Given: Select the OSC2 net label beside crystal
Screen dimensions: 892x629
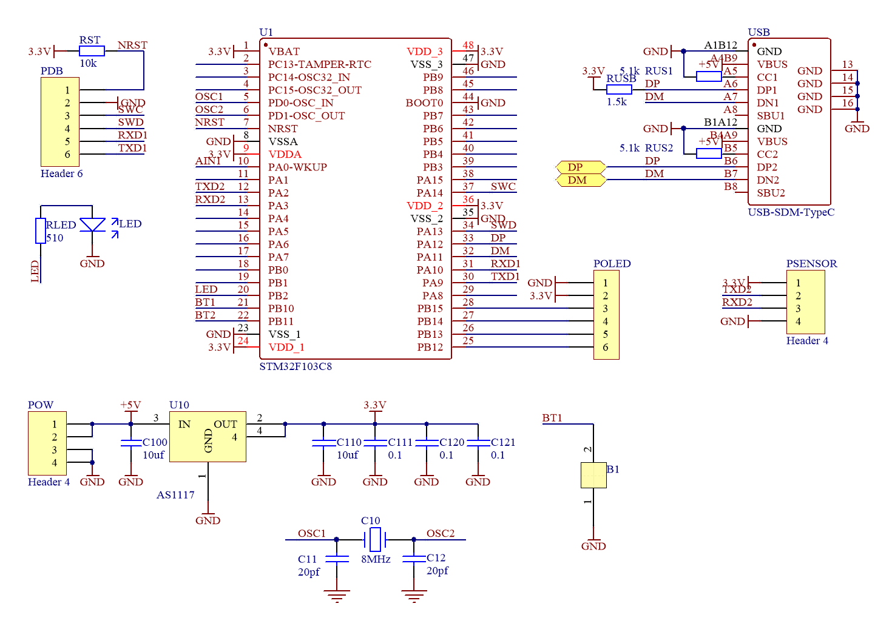Looking at the screenshot, I should click(x=441, y=533).
